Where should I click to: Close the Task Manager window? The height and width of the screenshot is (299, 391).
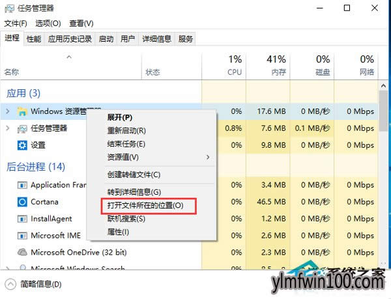click(375, 8)
